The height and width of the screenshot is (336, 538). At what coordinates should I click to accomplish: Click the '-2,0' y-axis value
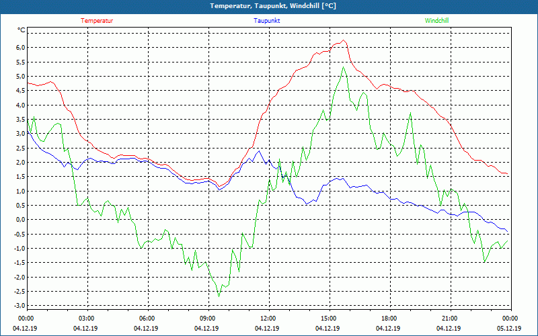20,277
